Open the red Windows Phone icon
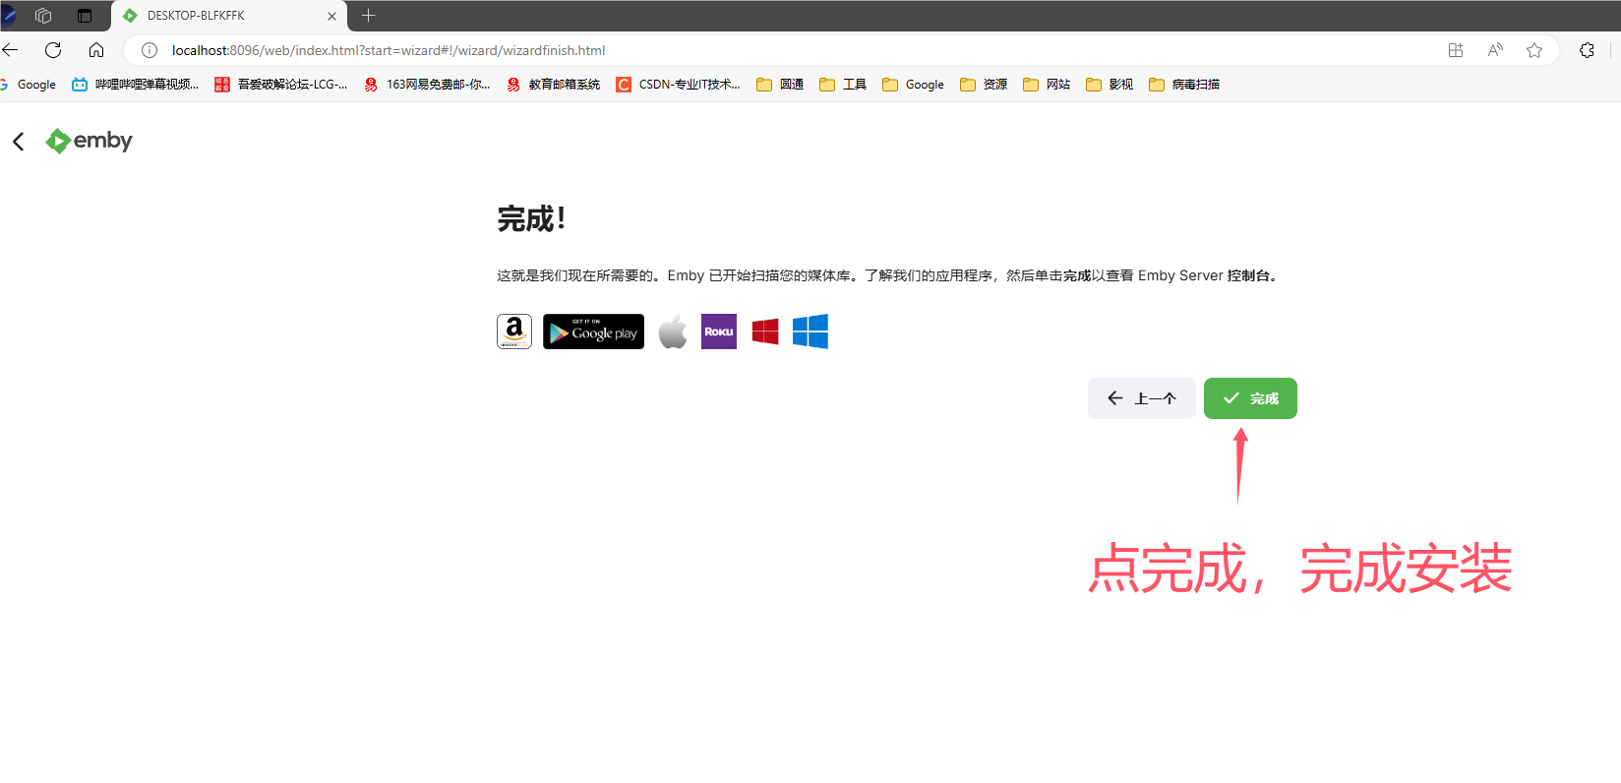This screenshot has height=783, width=1621. pos(765,331)
